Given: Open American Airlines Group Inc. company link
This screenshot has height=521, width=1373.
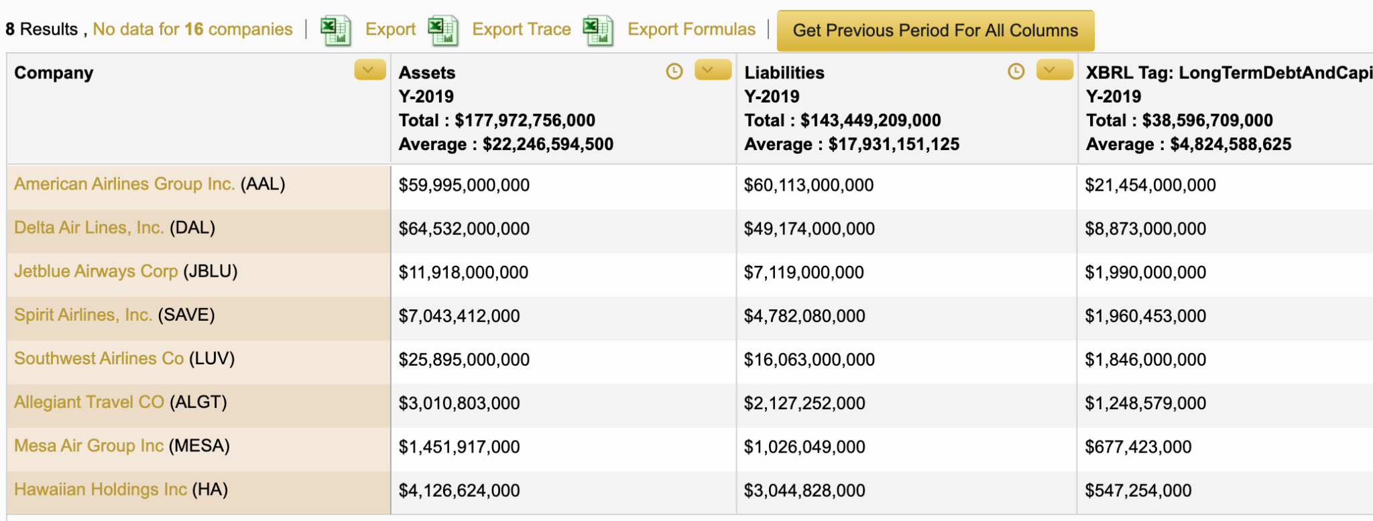Looking at the screenshot, I should click(124, 184).
